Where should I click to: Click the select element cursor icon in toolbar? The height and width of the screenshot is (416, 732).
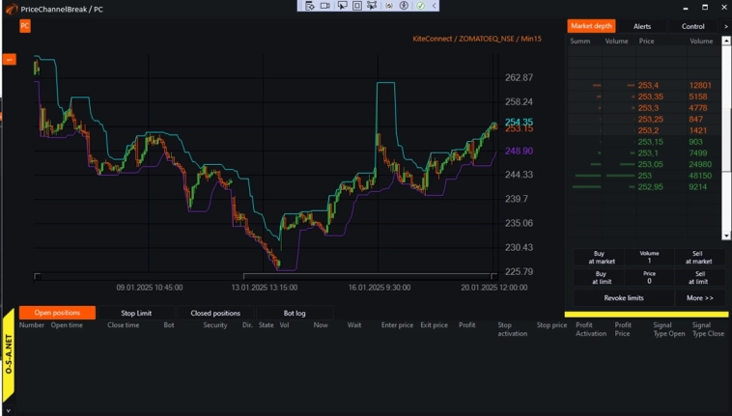pos(341,6)
